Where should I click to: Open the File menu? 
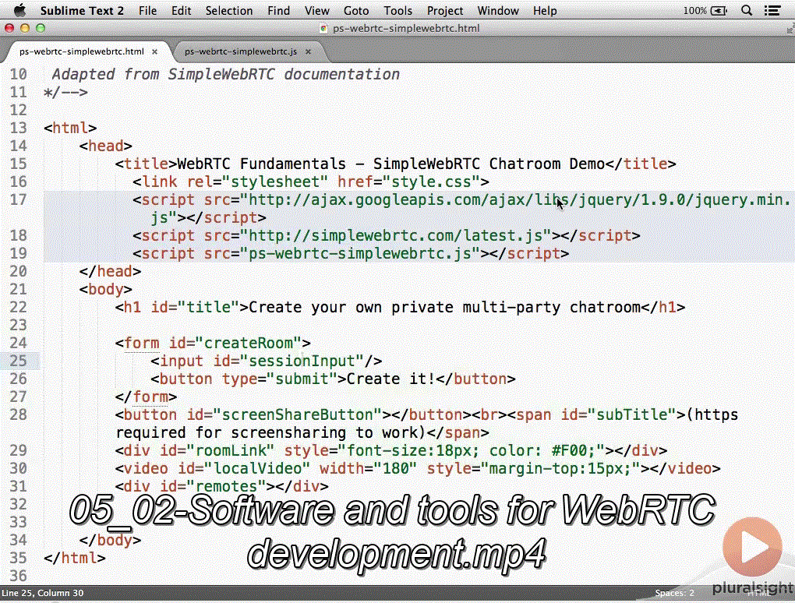[147, 11]
